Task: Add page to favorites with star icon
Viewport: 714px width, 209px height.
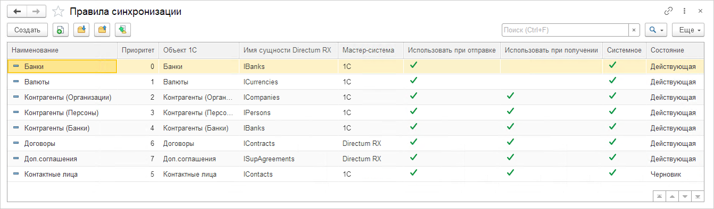Action: tap(58, 12)
